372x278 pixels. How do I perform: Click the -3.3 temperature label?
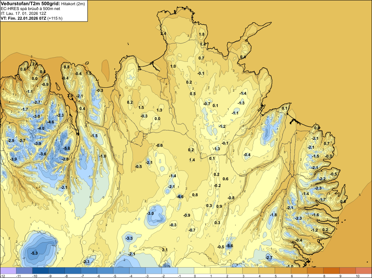coord(129,238)
